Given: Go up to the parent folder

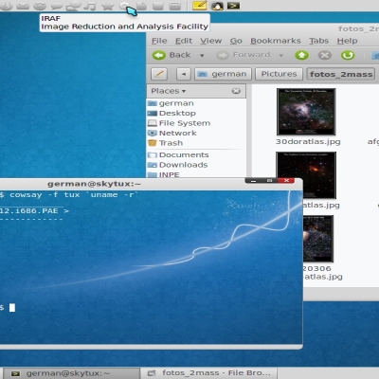Looking at the screenshot, I should coord(301,55).
